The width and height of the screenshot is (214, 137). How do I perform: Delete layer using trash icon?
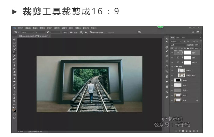coord(197,131)
